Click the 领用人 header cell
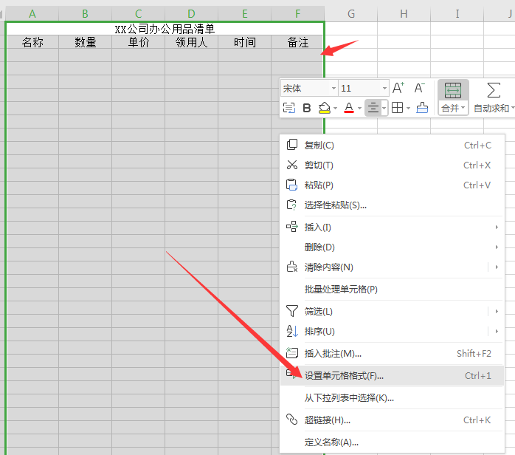Viewport: 515px width, 455px height. pos(191,43)
